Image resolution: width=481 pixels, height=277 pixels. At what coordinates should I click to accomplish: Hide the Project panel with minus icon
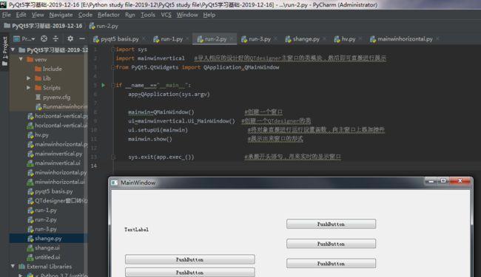tap(82, 38)
